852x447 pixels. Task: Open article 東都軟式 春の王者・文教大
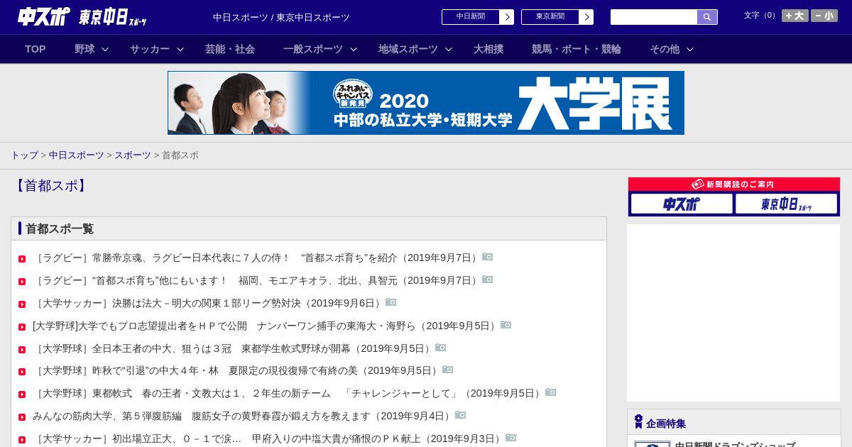click(x=288, y=393)
